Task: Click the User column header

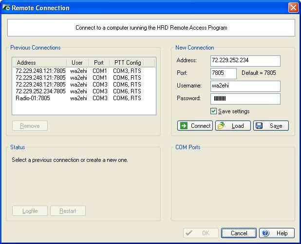Action: point(77,63)
